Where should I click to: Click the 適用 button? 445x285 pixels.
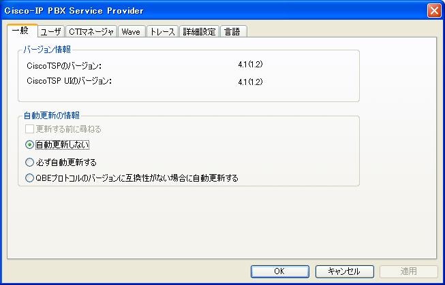click(409, 271)
